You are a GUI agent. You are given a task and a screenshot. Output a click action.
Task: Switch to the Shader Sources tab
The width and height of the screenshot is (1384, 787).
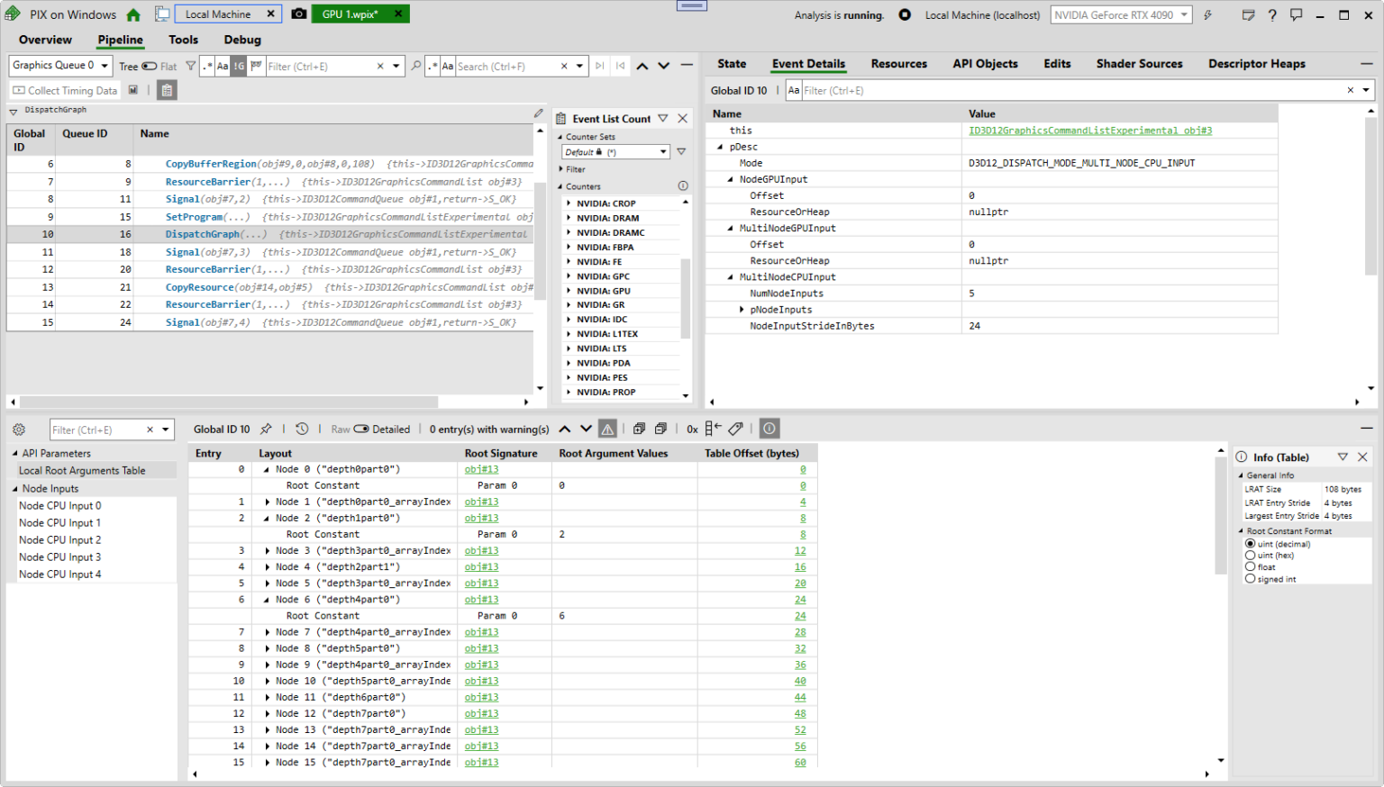tap(1139, 63)
